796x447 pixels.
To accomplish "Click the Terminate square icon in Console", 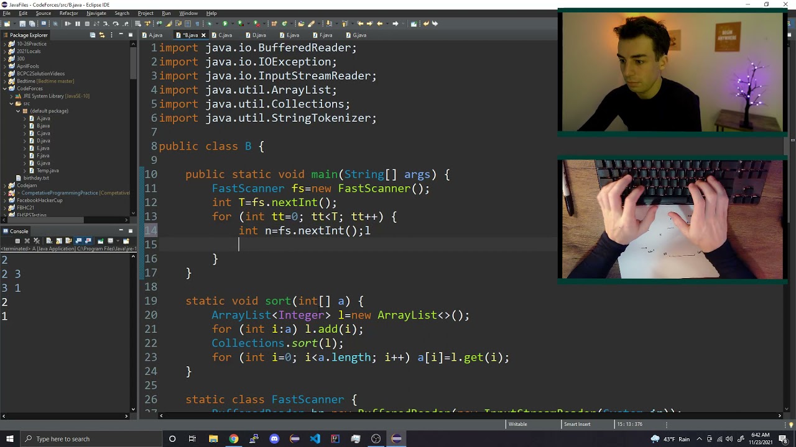I will [17, 241].
